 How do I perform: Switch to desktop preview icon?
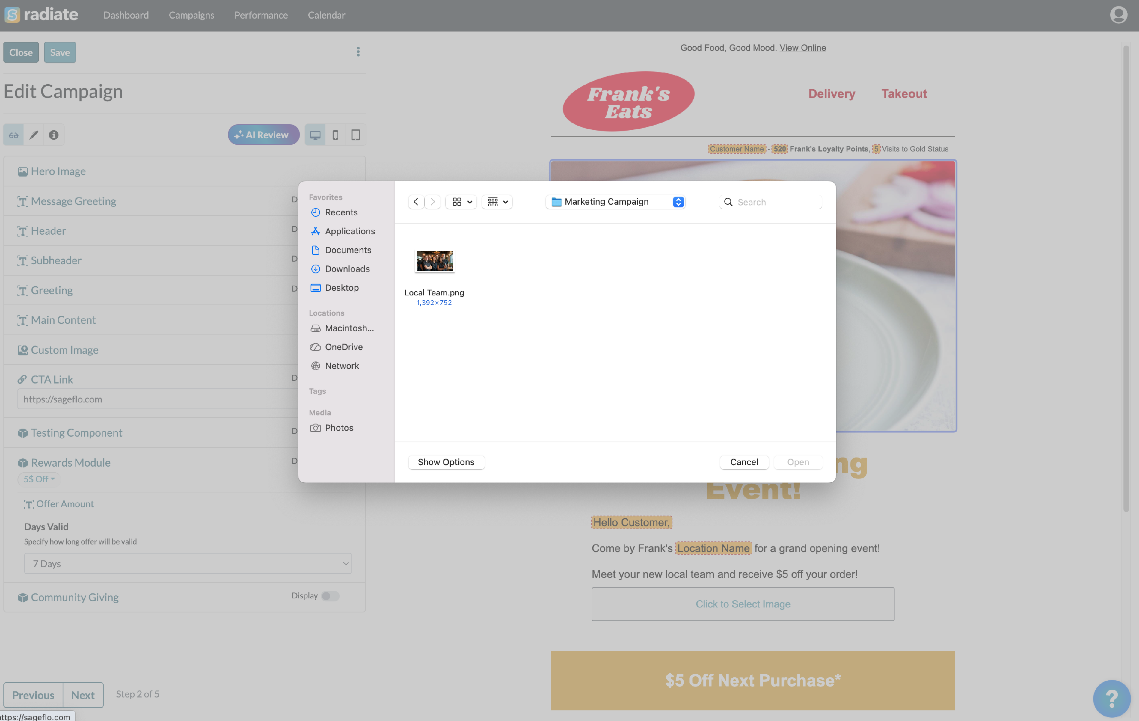pyautogui.click(x=315, y=135)
